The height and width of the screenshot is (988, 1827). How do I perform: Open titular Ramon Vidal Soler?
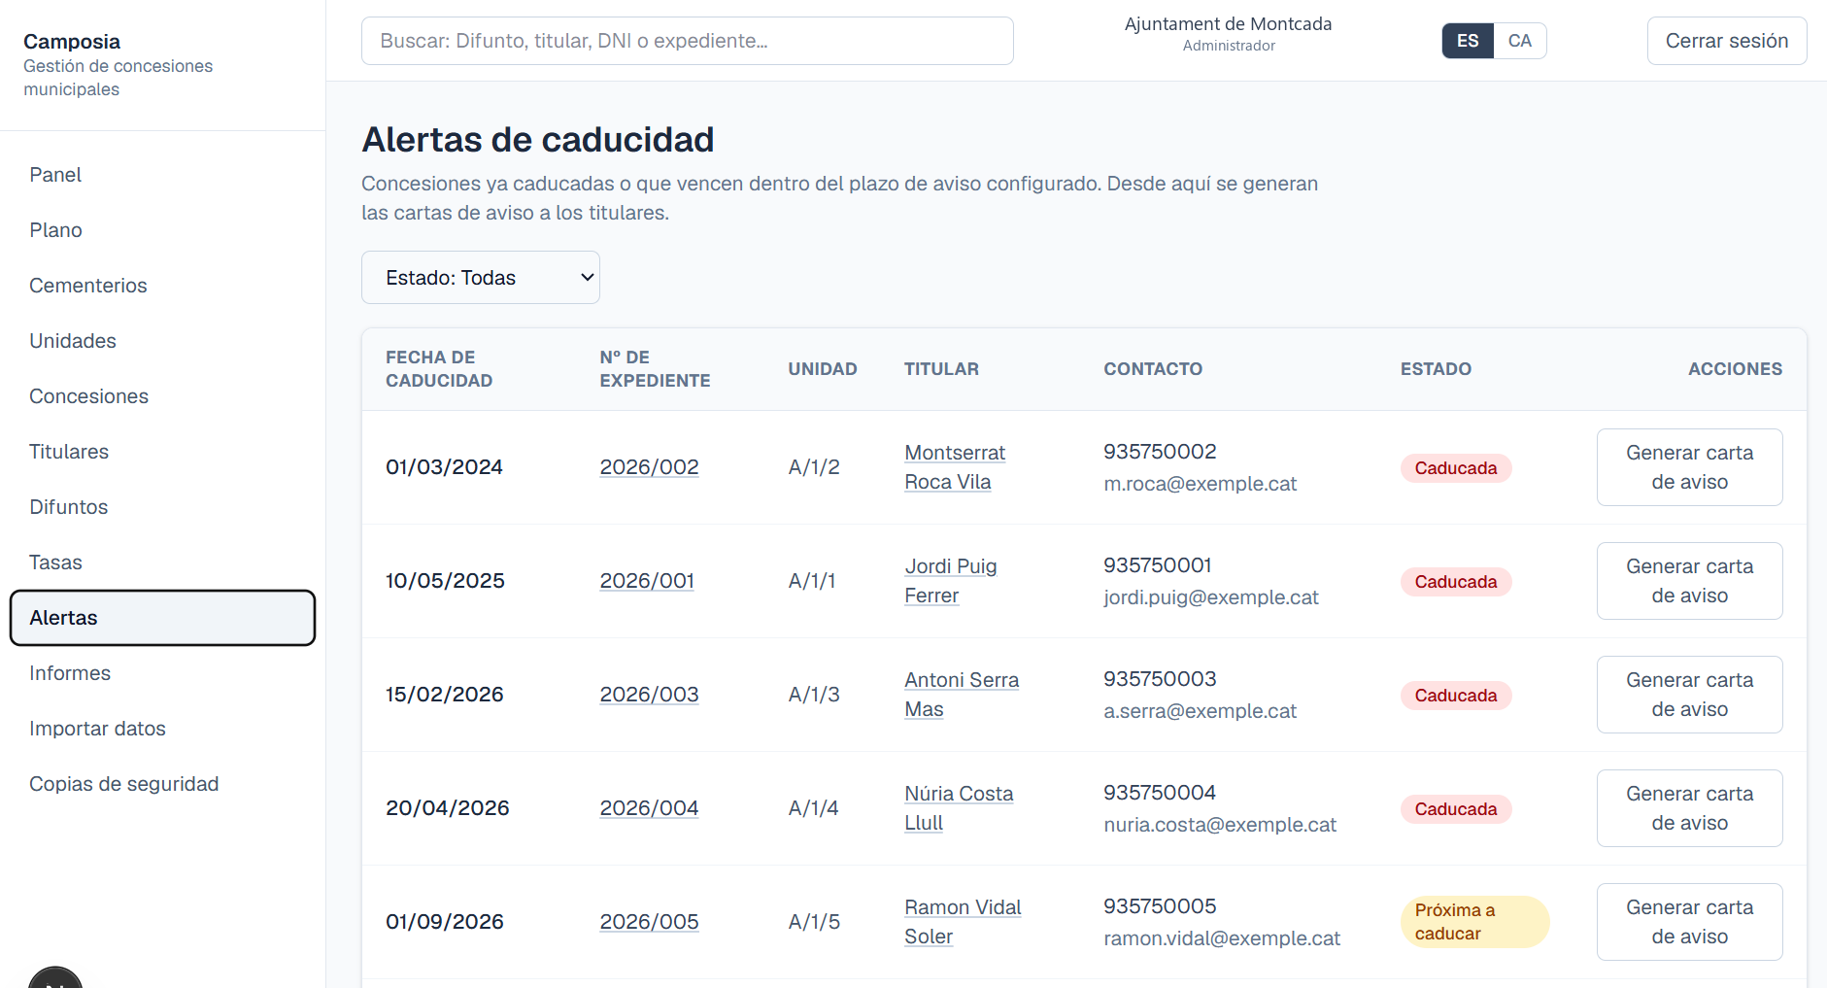963,922
